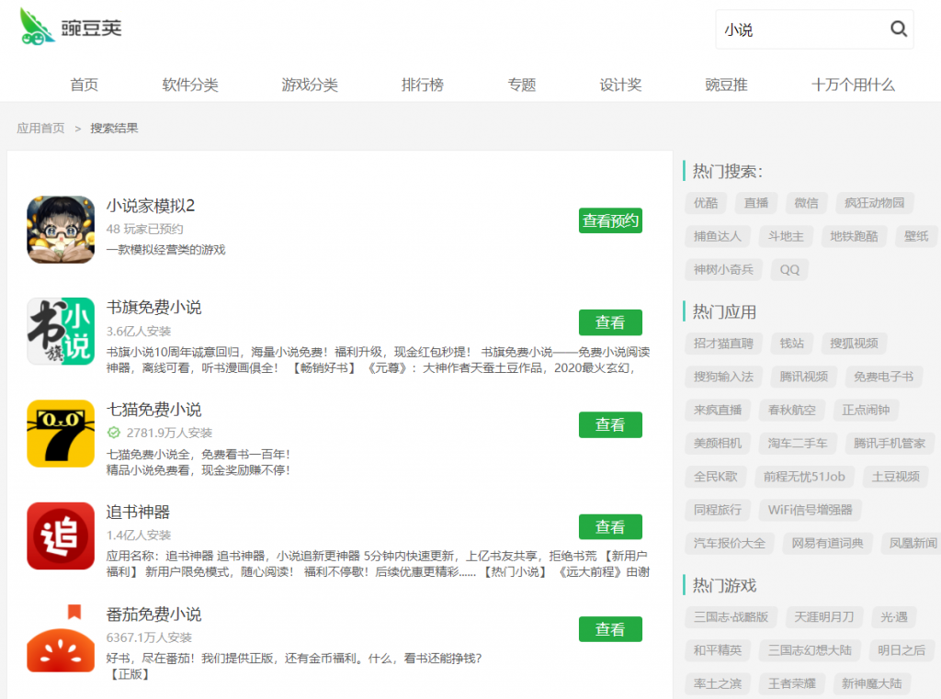Click 查看 button for 追书神器
Viewport: 941px width, 699px height.
point(610,527)
